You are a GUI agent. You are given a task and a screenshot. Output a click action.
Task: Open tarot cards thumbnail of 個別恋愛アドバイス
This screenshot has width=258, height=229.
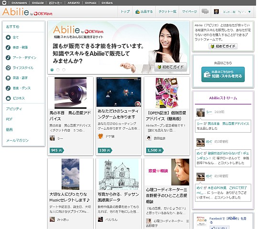click(x=167, y=93)
